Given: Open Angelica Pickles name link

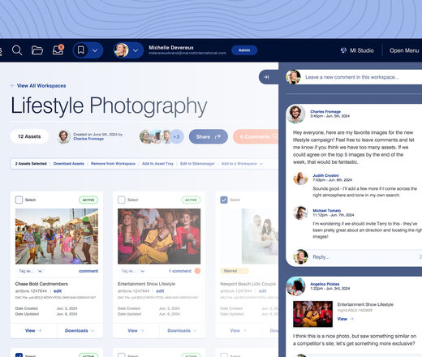Looking at the screenshot, I should 325,284.
